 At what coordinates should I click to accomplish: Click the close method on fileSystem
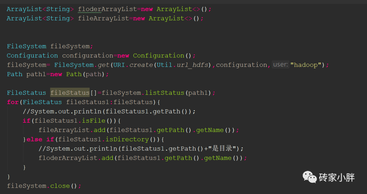coord(60,186)
